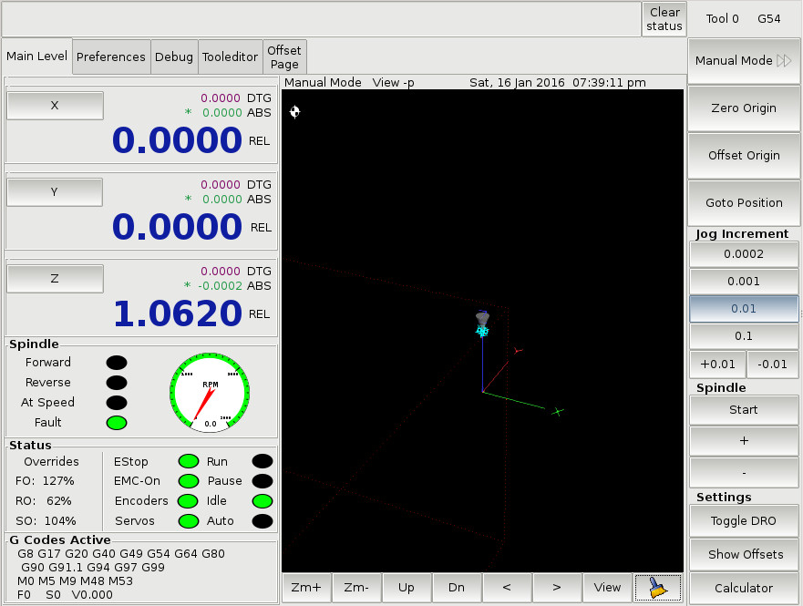Decrease spindle speed with minus button

tap(744, 472)
